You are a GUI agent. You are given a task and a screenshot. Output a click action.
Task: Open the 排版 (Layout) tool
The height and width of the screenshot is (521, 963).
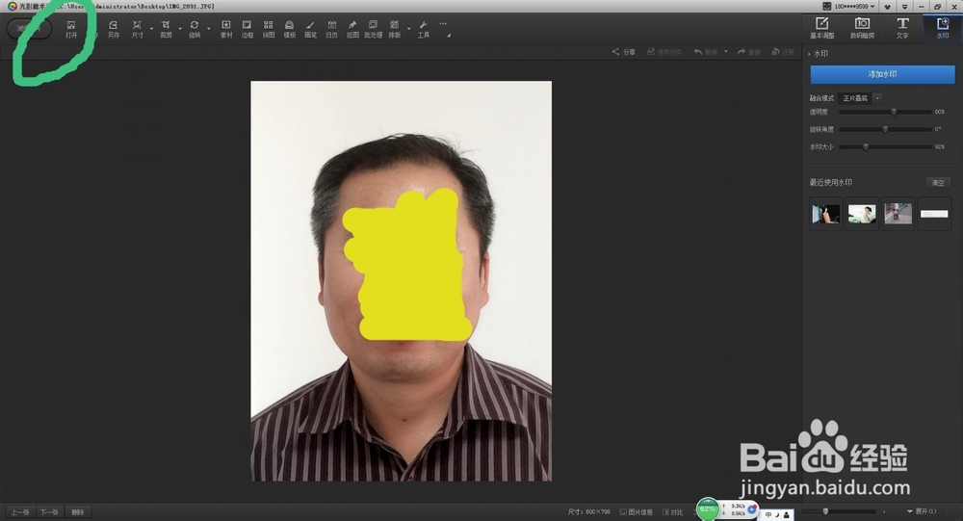click(x=394, y=29)
